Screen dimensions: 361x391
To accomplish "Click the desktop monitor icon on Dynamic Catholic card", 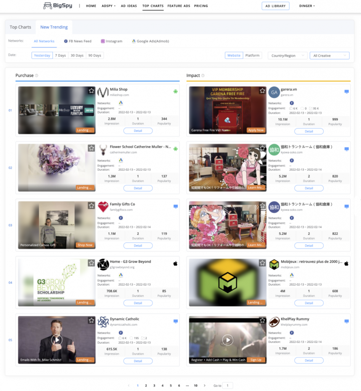I will point(175,322).
